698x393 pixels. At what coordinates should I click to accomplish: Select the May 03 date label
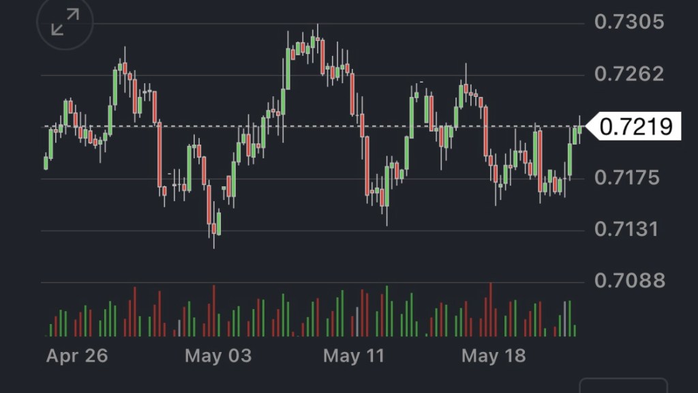coord(218,355)
